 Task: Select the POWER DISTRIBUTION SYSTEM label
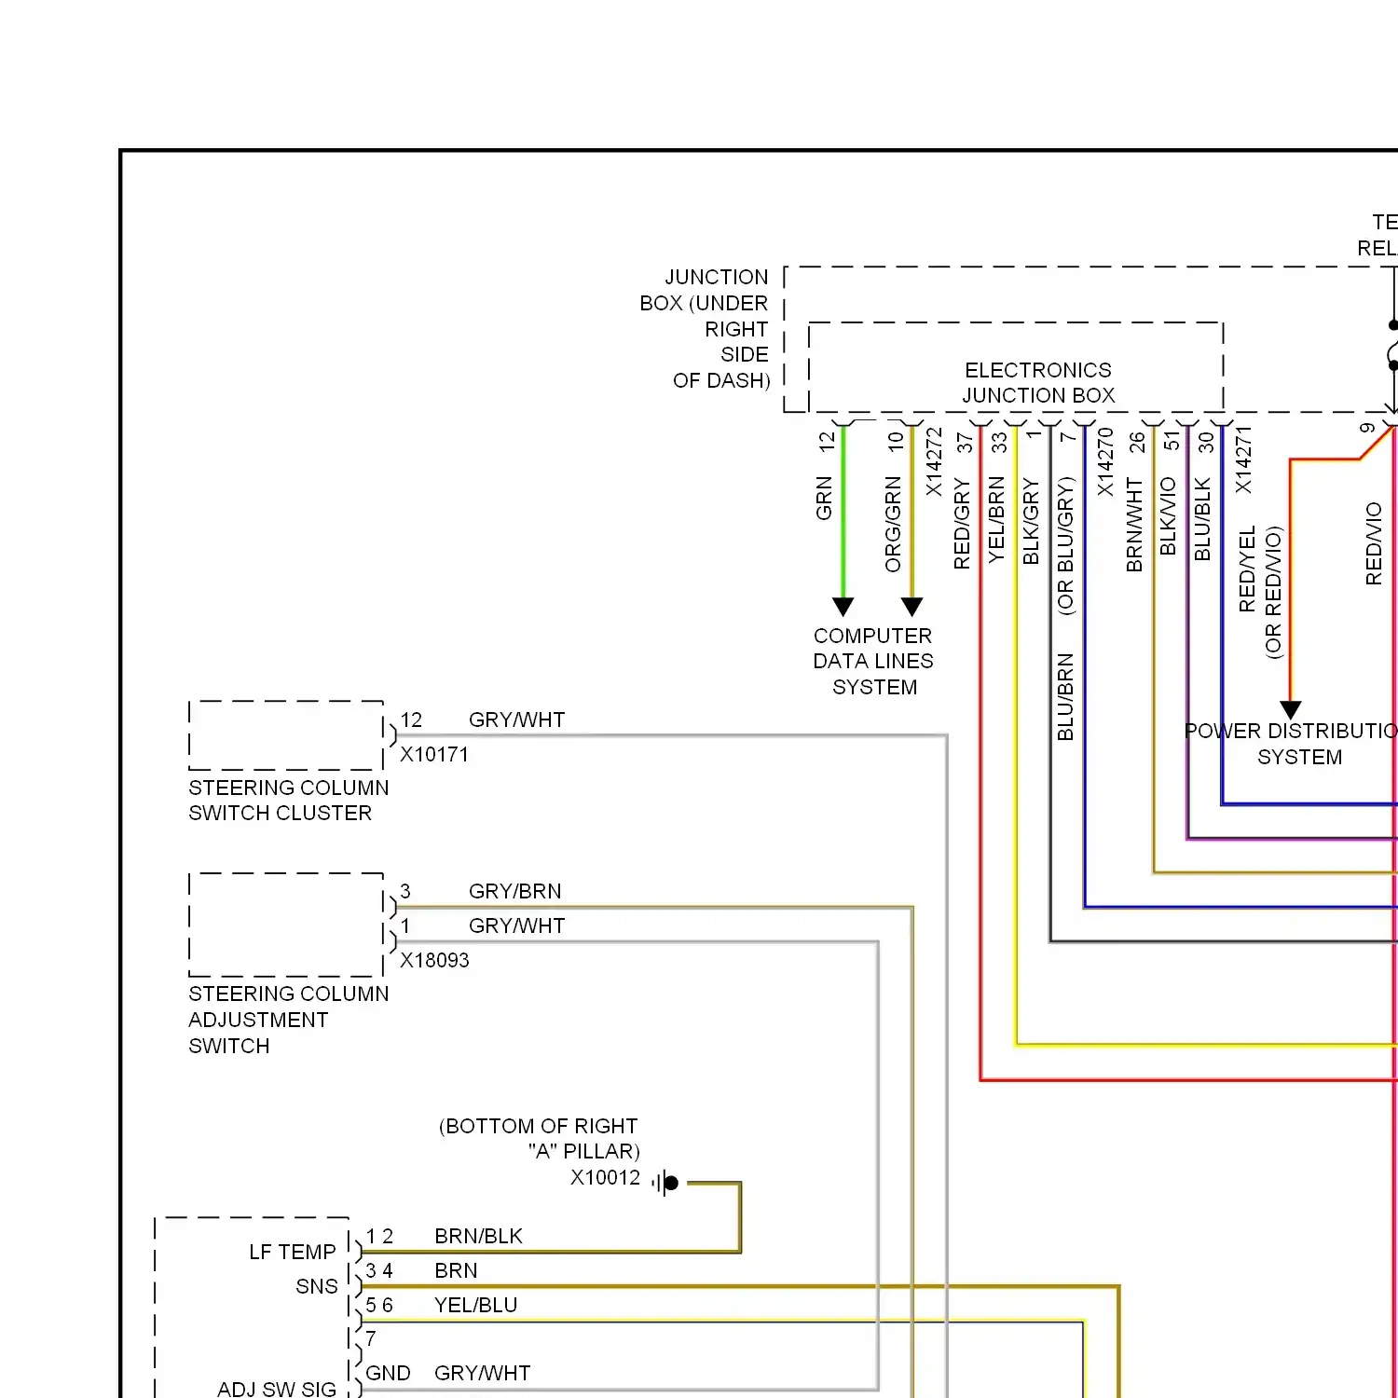(x=1292, y=744)
